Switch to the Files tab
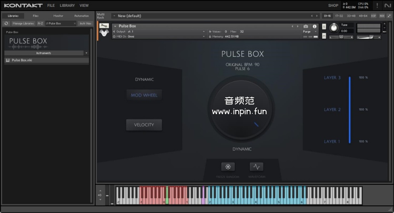 tap(36, 16)
